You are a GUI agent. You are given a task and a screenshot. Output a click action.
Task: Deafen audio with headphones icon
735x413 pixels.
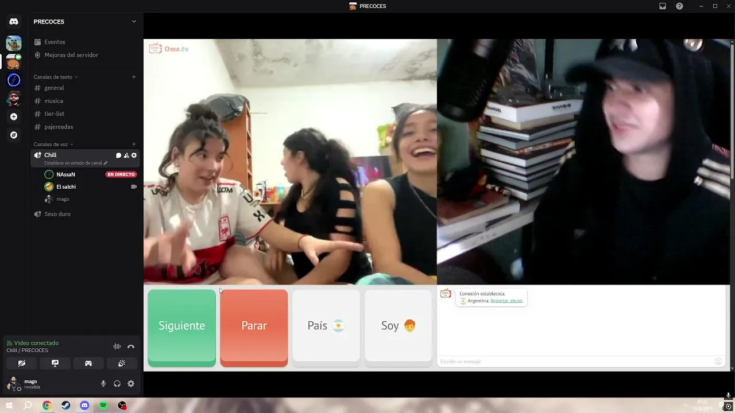117,384
